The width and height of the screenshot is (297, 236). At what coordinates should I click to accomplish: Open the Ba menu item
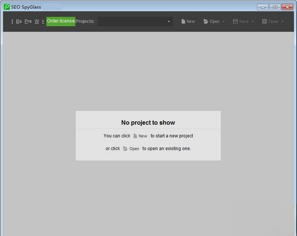[x=19, y=21]
